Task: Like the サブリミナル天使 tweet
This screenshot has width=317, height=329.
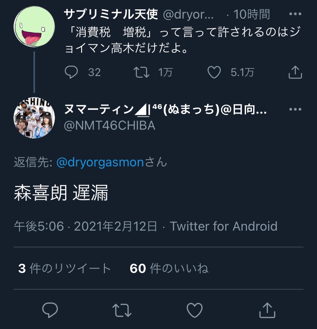Action: pyautogui.click(x=214, y=72)
